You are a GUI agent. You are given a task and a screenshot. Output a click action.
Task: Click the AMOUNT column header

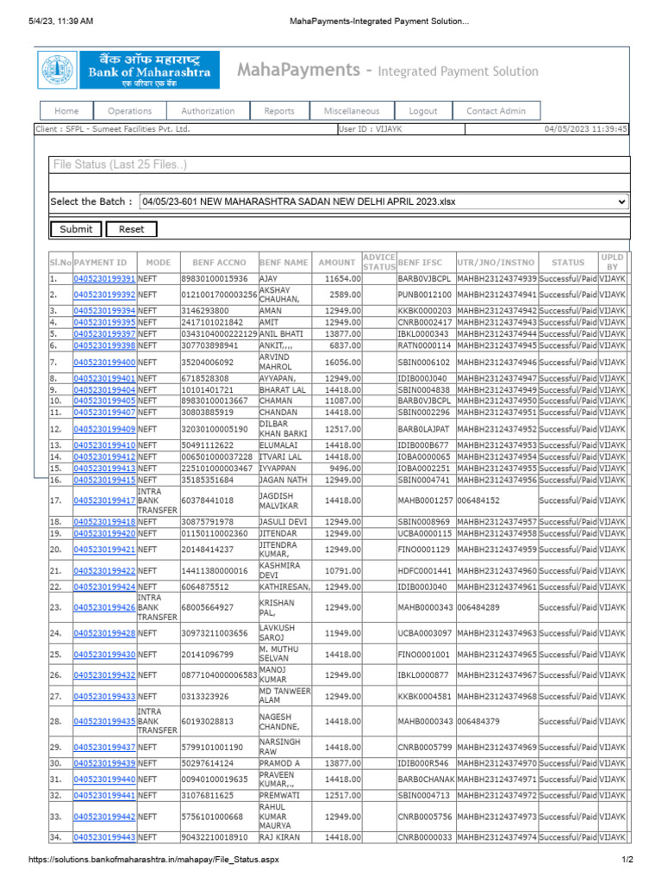(x=337, y=263)
